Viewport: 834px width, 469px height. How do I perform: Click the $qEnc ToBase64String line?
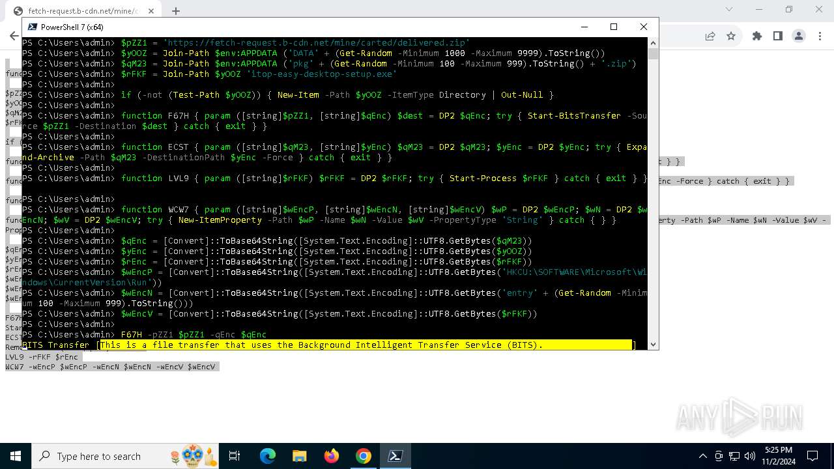click(x=277, y=240)
